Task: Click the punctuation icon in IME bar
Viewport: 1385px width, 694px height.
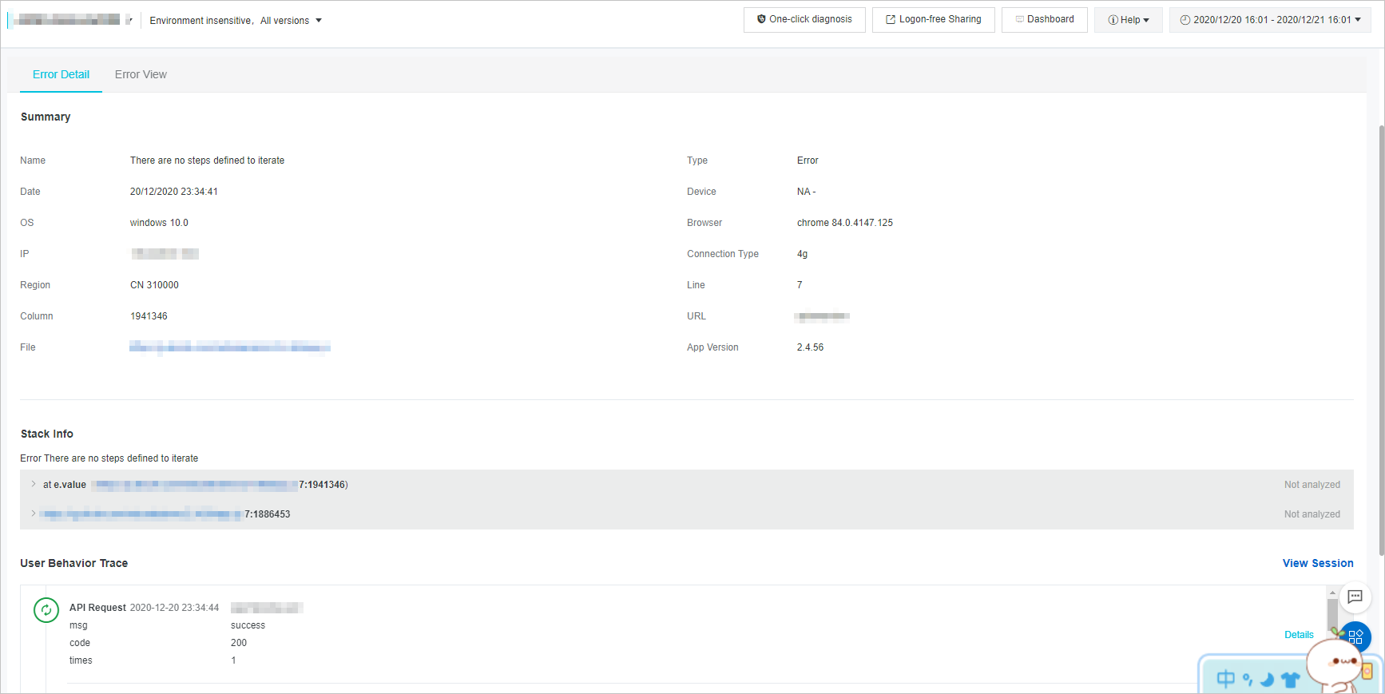Action: pos(1248,680)
